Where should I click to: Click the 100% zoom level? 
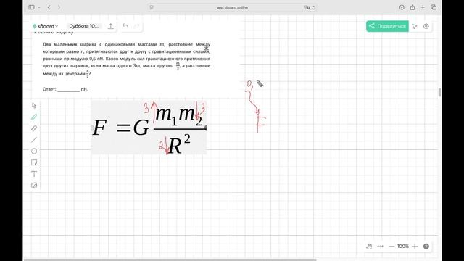[x=403, y=246]
